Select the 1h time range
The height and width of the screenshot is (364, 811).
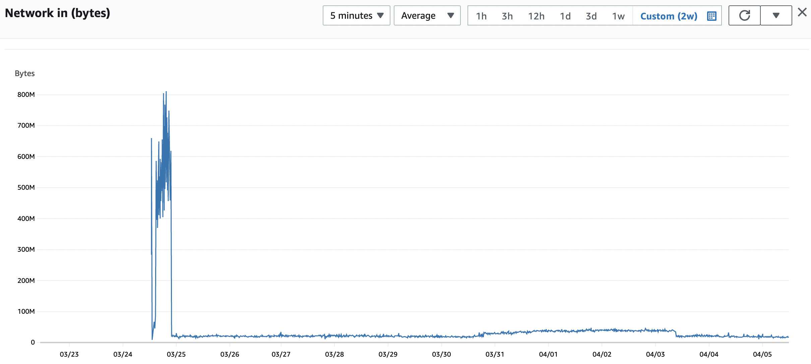[x=481, y=16]
